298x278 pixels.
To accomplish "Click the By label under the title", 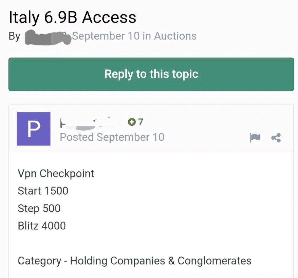I will pos(14,36).
